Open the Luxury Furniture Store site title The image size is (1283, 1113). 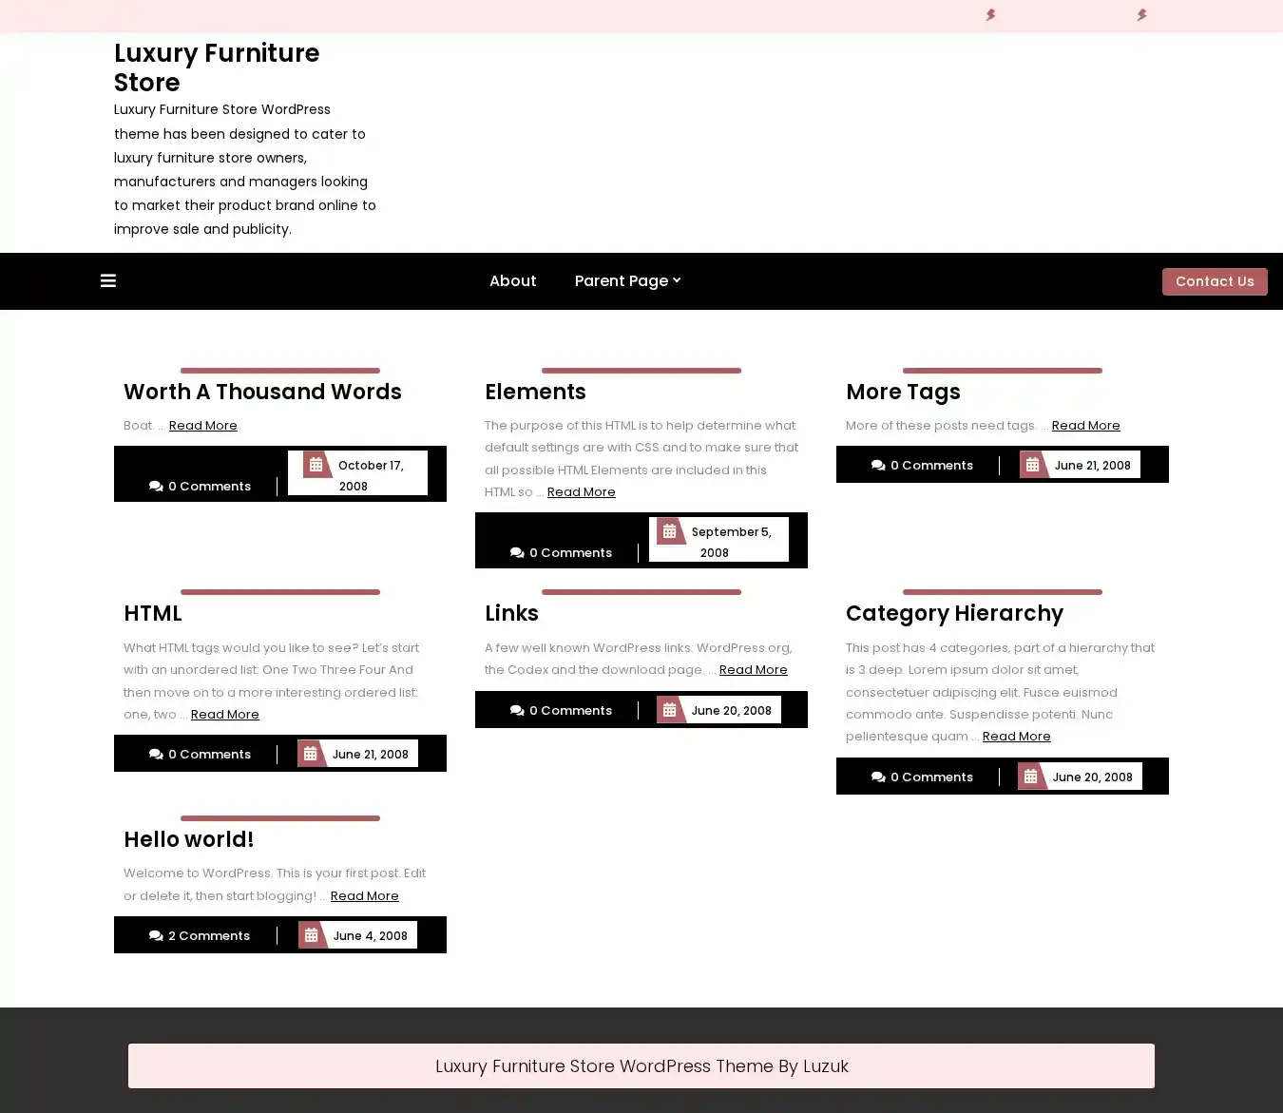click(217, 67)
